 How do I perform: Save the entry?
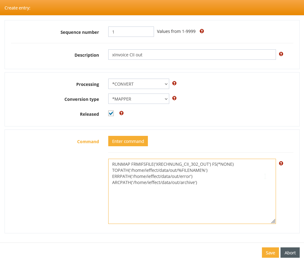[270, 253]
